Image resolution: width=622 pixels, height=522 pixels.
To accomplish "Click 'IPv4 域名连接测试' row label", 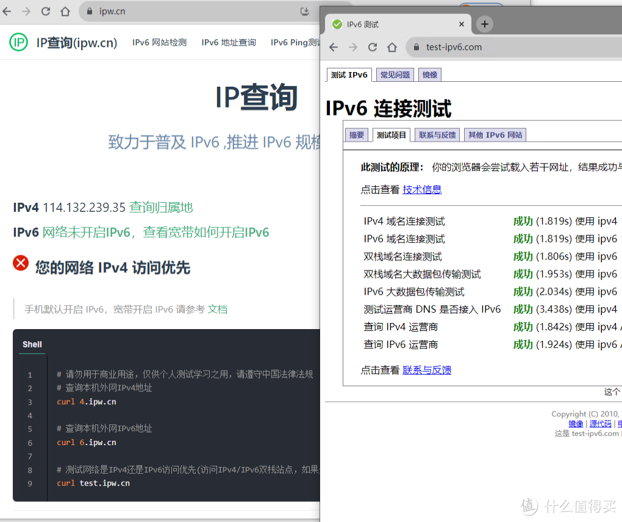I will (x=404, y=221).
